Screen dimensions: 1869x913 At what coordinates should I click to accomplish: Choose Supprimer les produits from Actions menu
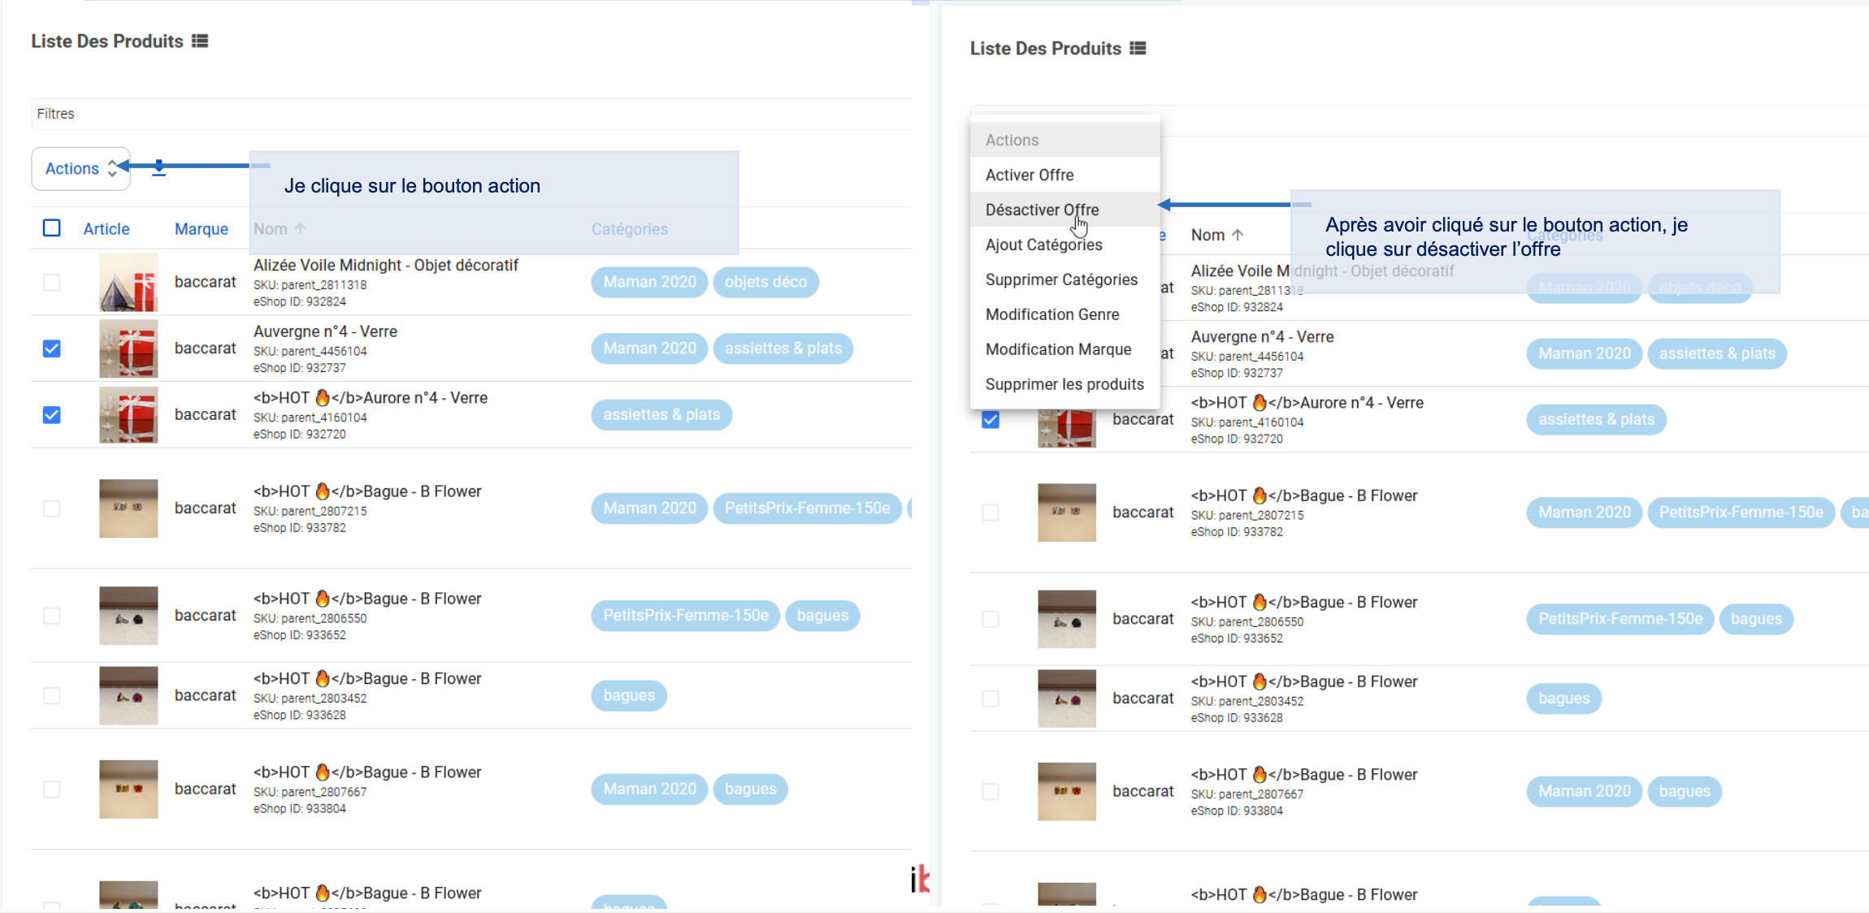[x=1065, y=384]
